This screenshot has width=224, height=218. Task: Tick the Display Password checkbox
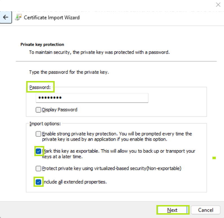point(38,110)
